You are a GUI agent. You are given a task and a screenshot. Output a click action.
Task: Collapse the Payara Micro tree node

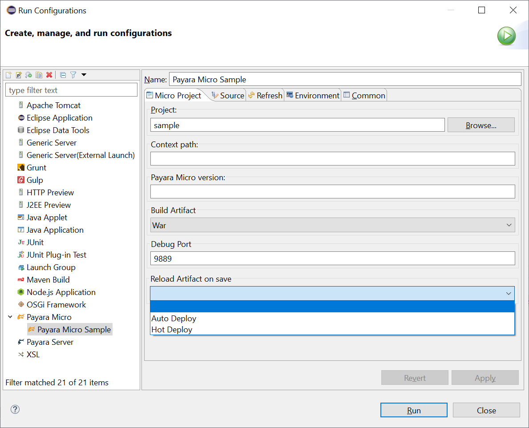click(x=10, y=317)
